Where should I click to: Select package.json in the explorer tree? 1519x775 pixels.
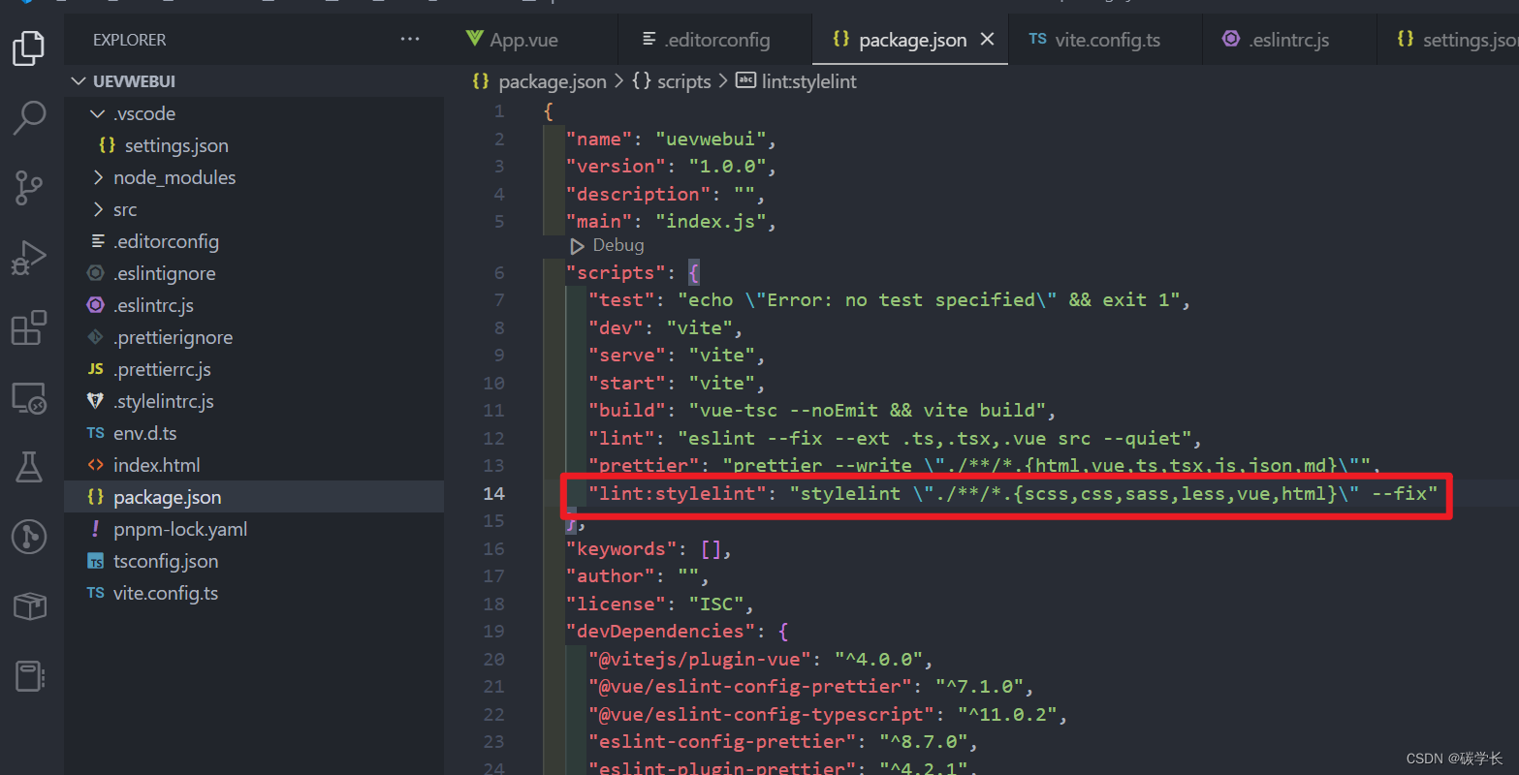click(x=254, y=497)
